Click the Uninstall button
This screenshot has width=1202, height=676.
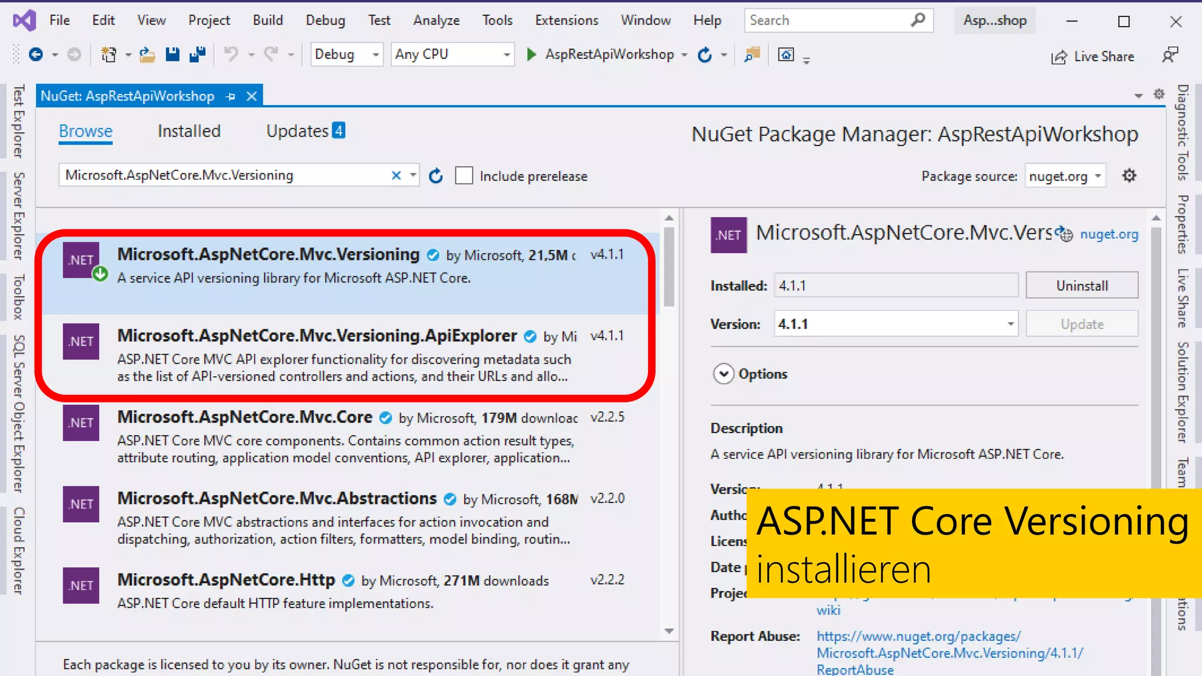click(1082, 285)
